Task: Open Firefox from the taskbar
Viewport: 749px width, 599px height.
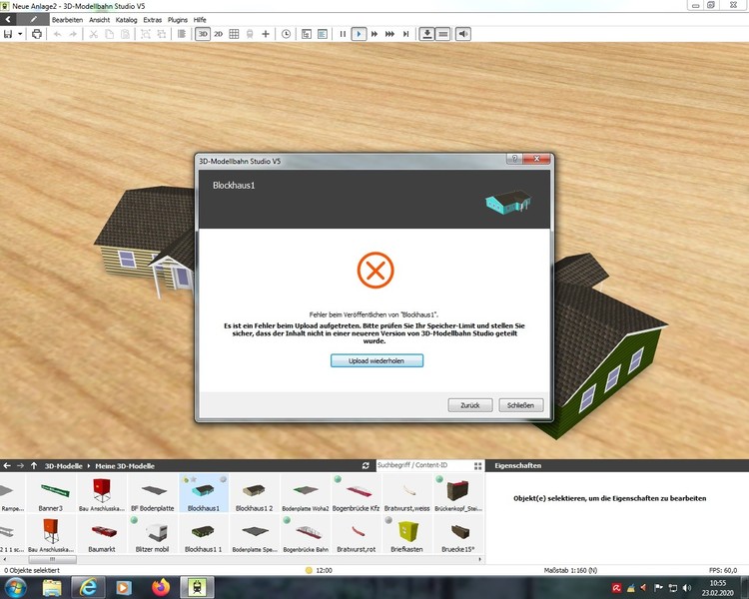Action: click(159, 587)
